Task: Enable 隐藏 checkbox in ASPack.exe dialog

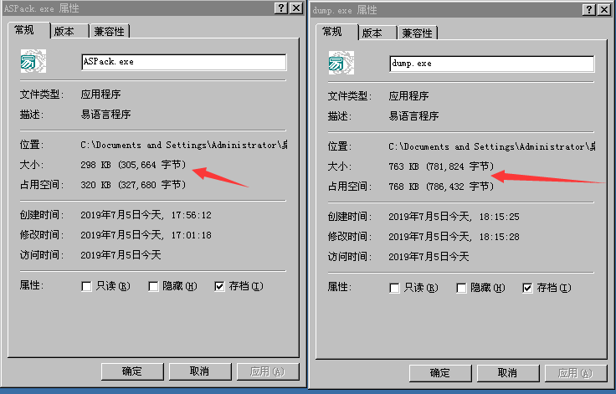Action: point(153,286)
